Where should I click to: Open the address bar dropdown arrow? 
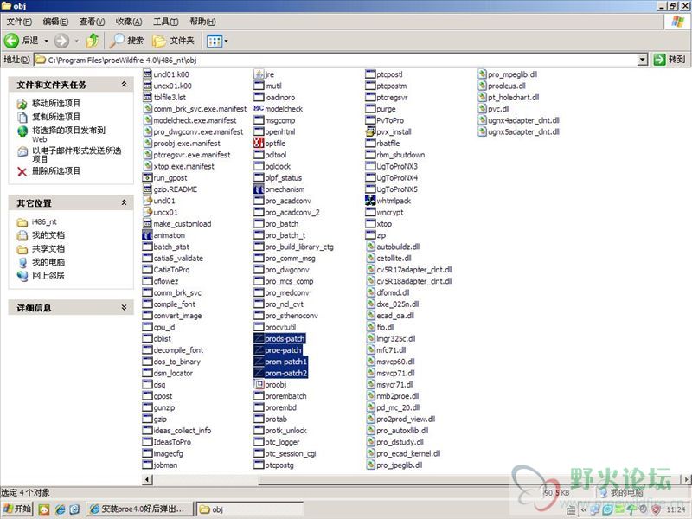click(x=643, y=60)
